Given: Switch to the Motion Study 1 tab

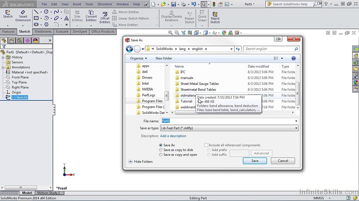Looking at the screenshot, I should pyautogui.click(x=49, y=193).
